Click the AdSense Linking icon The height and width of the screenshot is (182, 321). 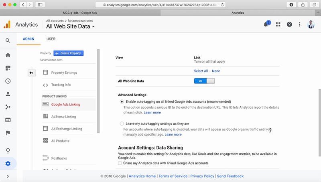point(45,116)
